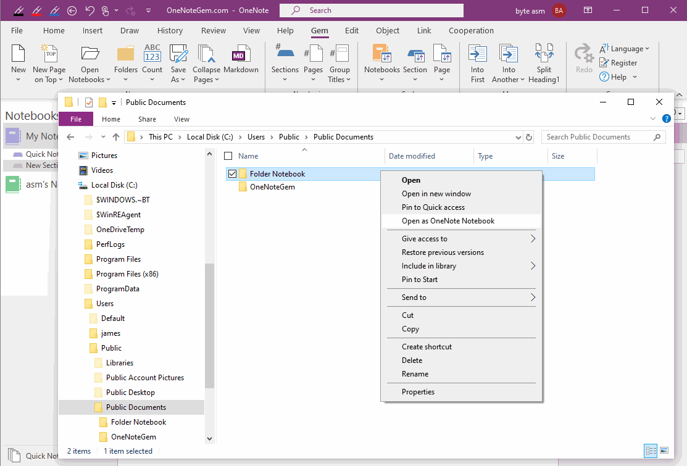Uncheck the Folder Notebook checkbox
The image size is (687, 466).
[x=232, y=174]
